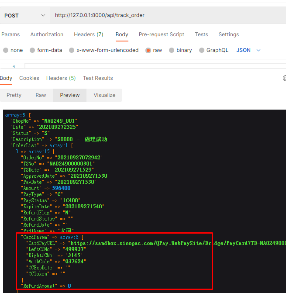
Task: Click the TSDate value 202109271529
Action: coord(73,170)
